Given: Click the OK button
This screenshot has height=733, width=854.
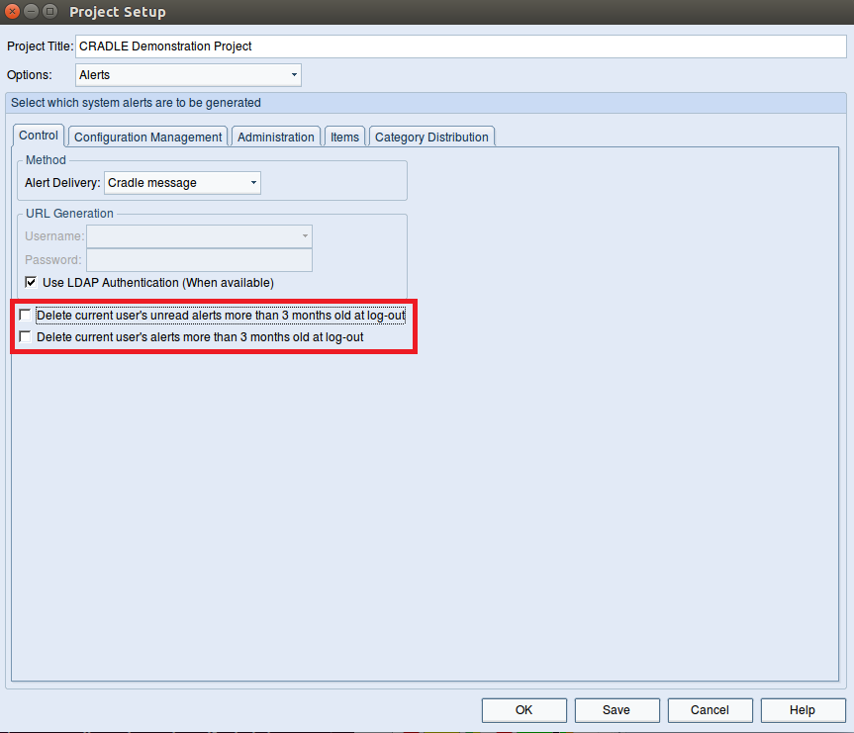Looking at the screenshot, I should pyautogui.click(x=523, y=710).
